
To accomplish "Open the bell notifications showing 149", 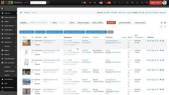I will point(108,3).
